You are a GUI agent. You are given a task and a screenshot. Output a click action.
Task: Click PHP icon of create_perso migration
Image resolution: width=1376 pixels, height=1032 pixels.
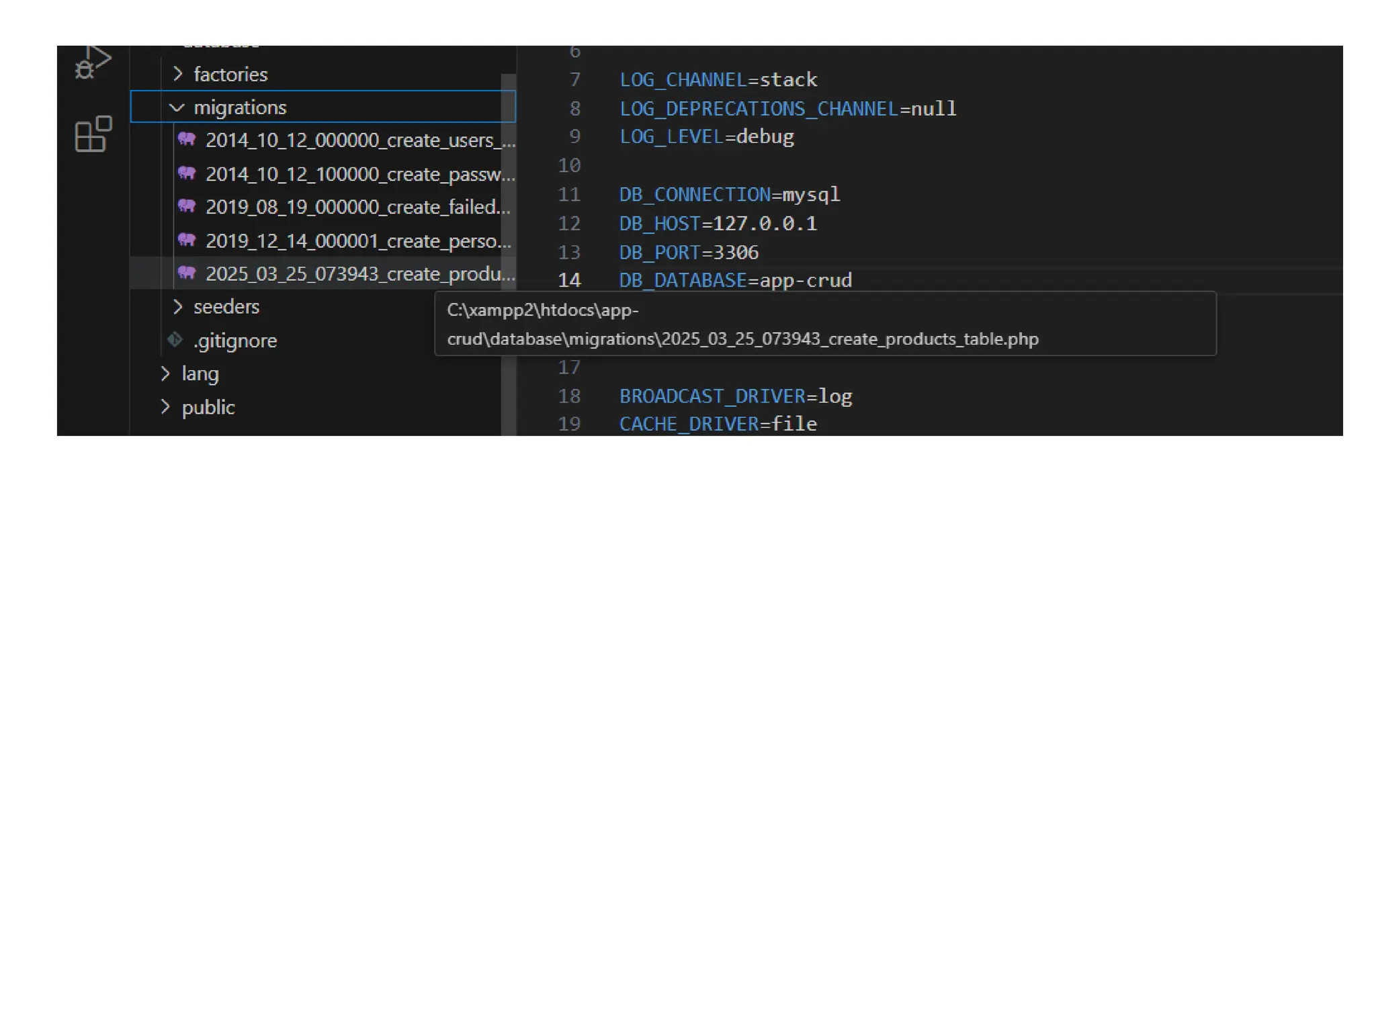pyautogui.click(x=187, y=240)
